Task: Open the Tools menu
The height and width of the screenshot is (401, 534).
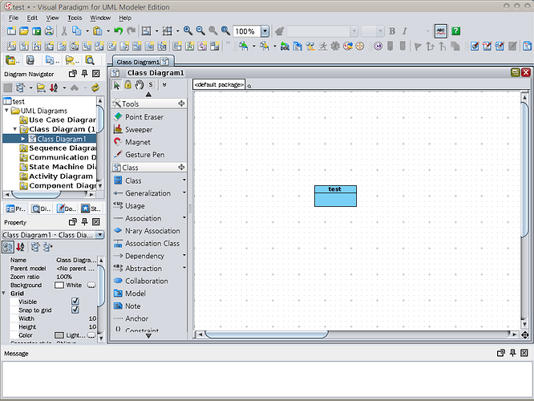Action: coord(75,18)
